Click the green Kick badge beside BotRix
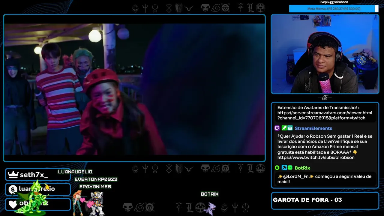The width and height of the screenshot is (384, 216). pos(277,168)
